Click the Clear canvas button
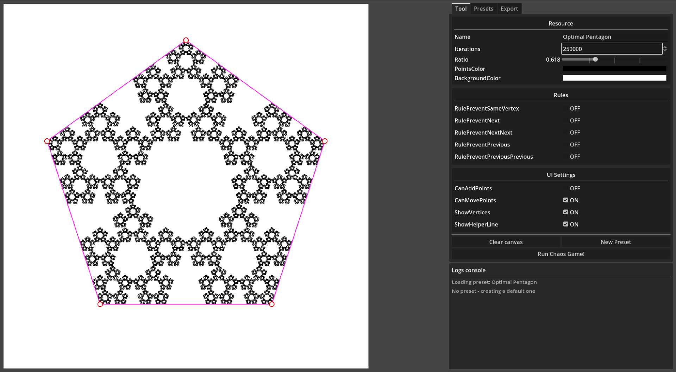Image resolution: width=676 pixels, height=372 pixels. 506,242
